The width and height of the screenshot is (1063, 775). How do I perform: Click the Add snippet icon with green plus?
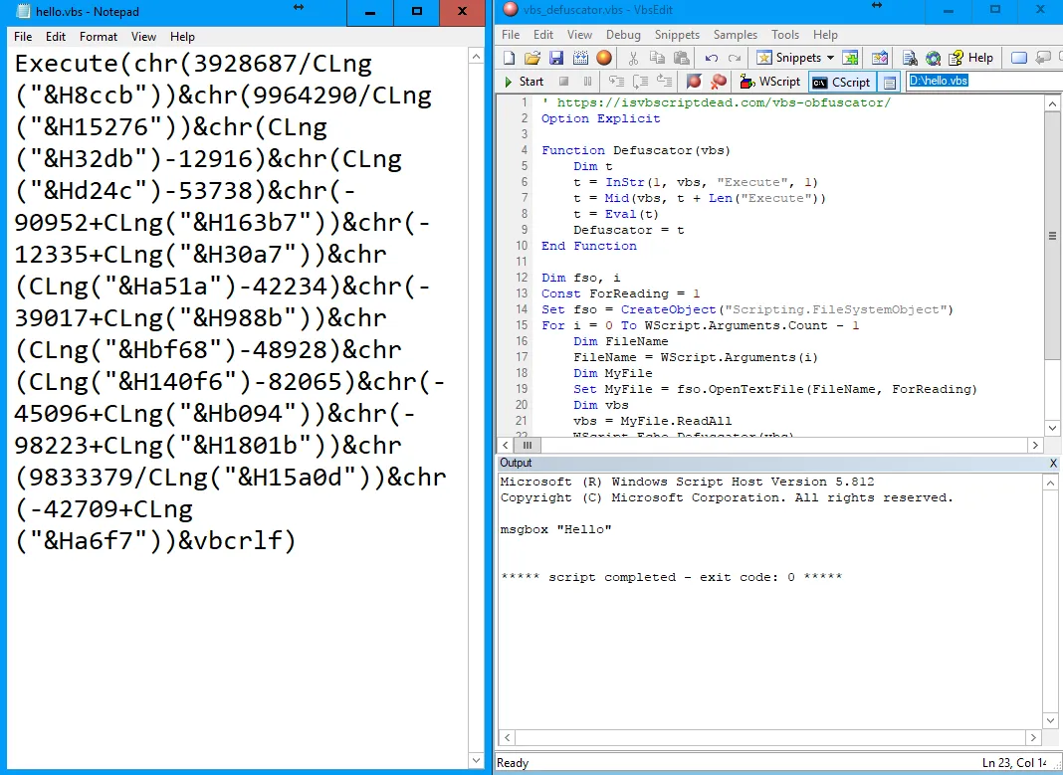click(x=850, y=58)
